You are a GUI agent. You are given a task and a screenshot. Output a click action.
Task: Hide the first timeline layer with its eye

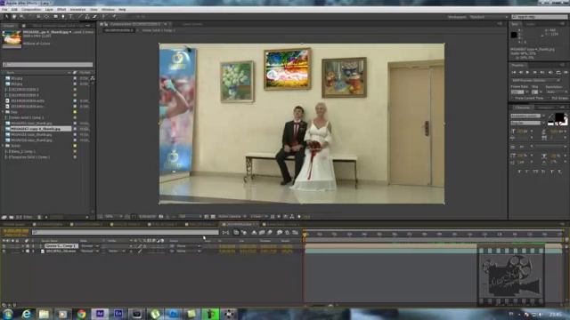point(4,246)
